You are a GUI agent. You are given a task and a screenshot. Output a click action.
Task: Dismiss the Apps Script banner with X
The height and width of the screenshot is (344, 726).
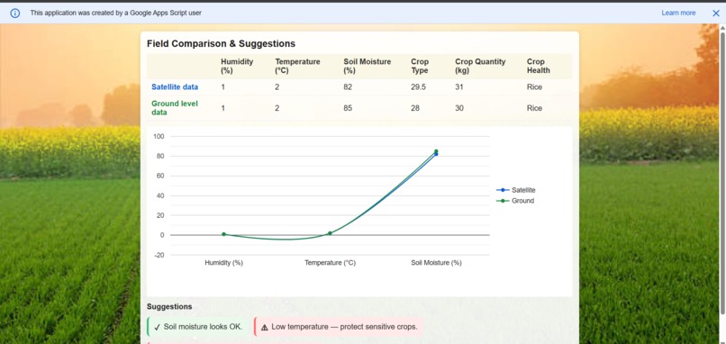(716, 14)
